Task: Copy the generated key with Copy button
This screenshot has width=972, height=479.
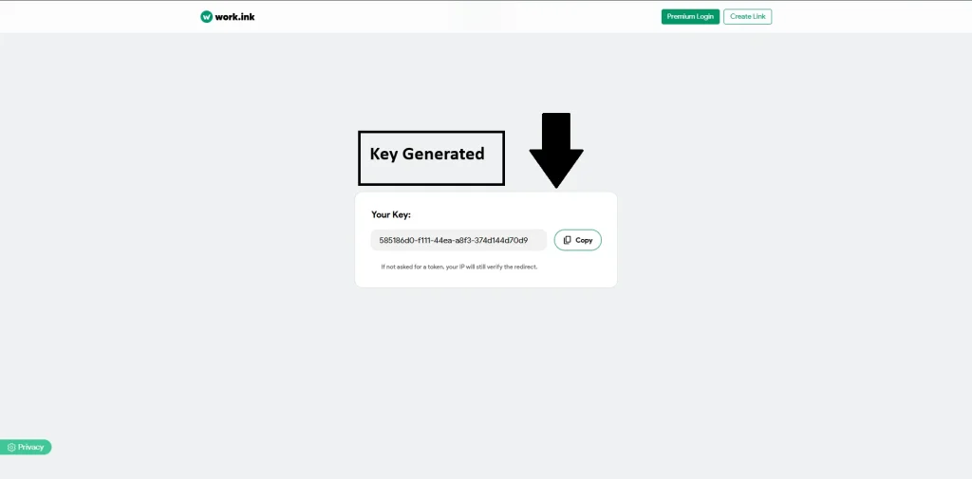Action: point(577,240)
